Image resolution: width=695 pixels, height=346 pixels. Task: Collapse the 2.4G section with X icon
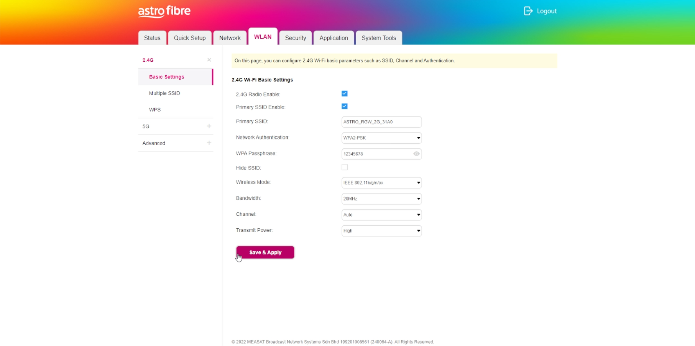[209, 60]
